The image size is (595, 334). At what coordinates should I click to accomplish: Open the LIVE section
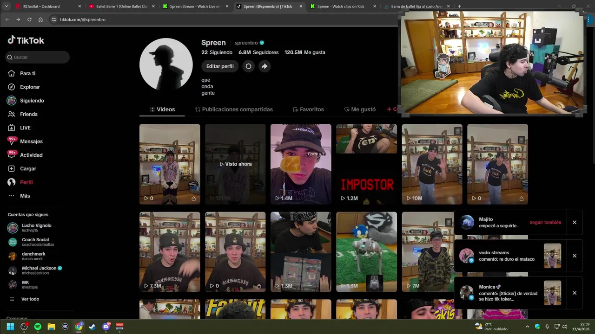tap(25, 128)
